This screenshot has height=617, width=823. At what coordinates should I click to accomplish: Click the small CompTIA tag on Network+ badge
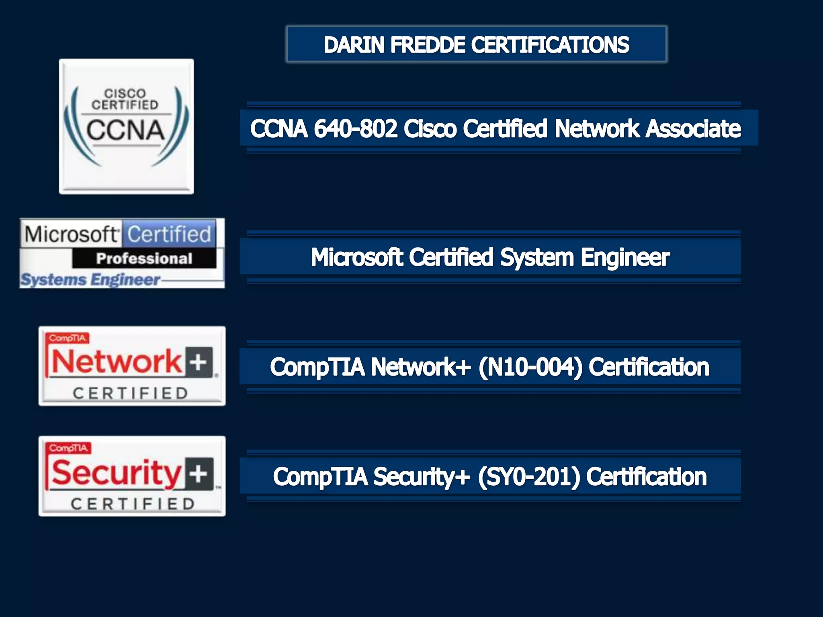(x=67, y=338)
